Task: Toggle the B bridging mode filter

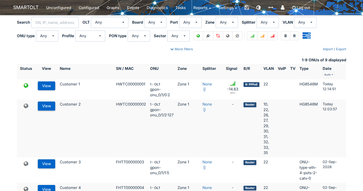Action: [286, 36]
